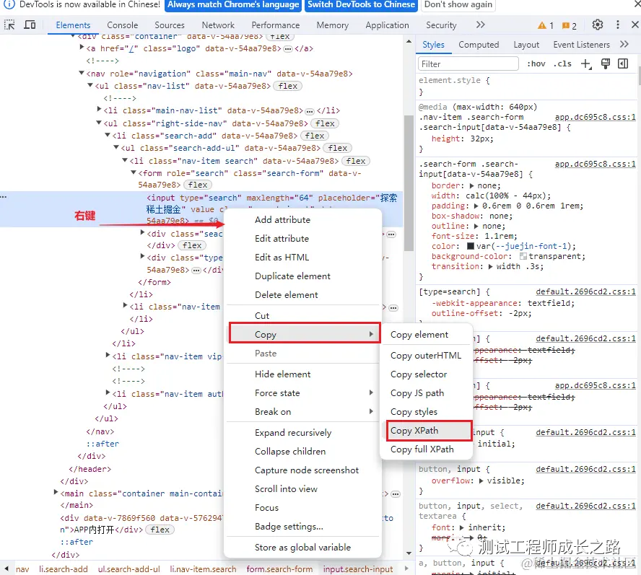Select the inspect element tool
Image resolution: width=641 pixels, height=575 pixels.
pyautogui.click(x=11, y=25)
